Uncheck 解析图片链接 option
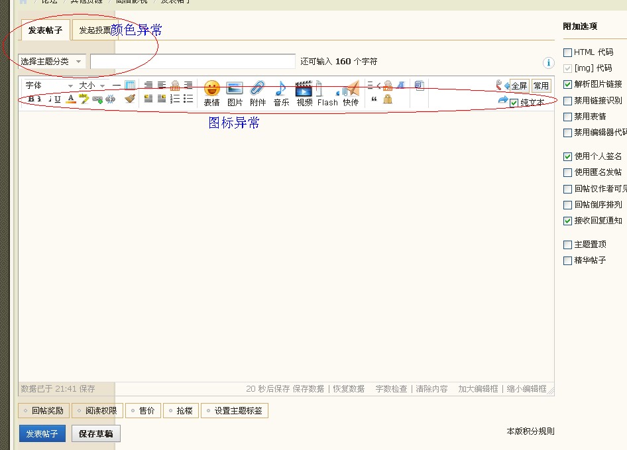Viewport: 627px width, 450px height. 567,84
